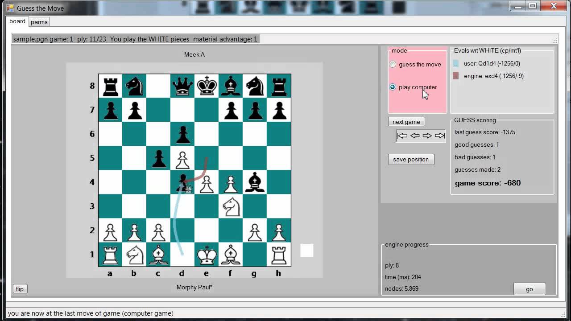Select the black king on e8
Screen dimensions: 571x321
207,86
